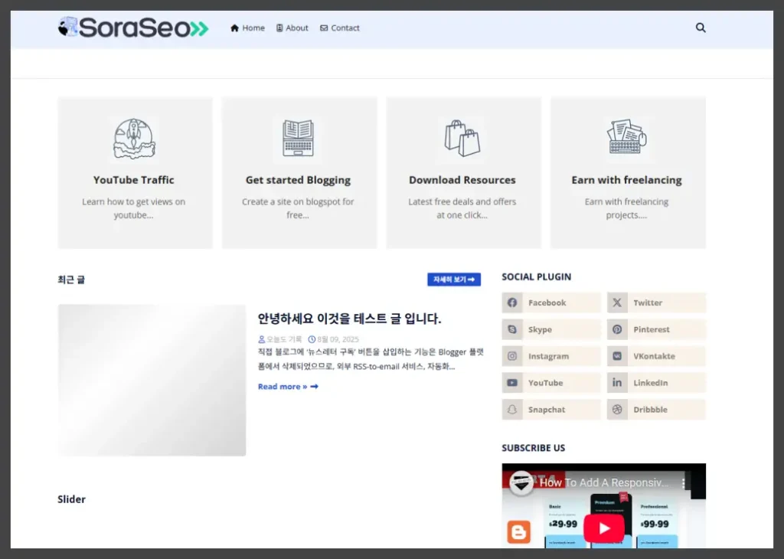Click the Pinterest icon in Social Plugin
Image resolution: width=784 pixels, height=559 pixels.
pyautogui.click(x=617, y=329)
